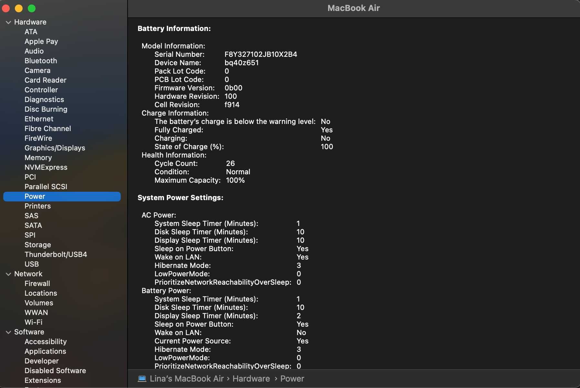Click the System Power Settings heading
Image resolution: width=580 pixels, height=388 pixels.
pos(181,198)
